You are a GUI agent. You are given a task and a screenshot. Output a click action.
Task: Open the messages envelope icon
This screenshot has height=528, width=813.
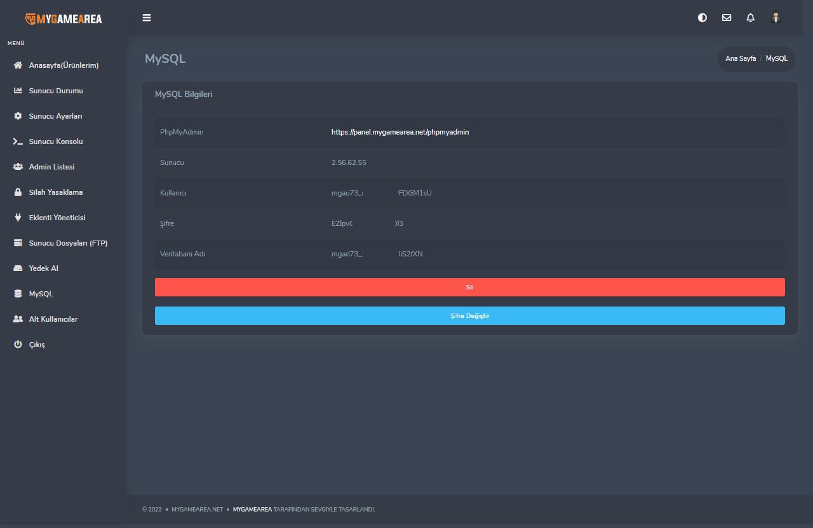click(x=727, y=18)
